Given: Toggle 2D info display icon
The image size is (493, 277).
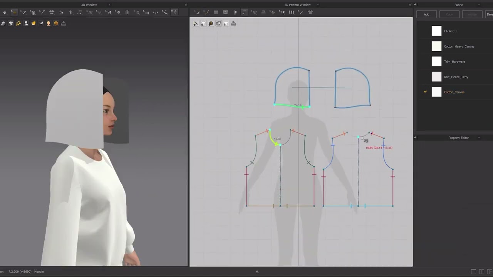Looking at the screenshot, I should 211,23.
